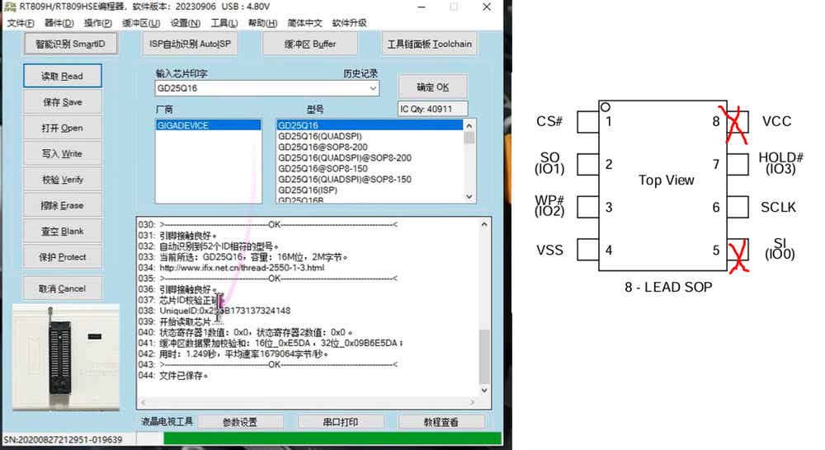Click the 串口打印 serial print button
The image size is (825, 450).
tap(341, 422)
